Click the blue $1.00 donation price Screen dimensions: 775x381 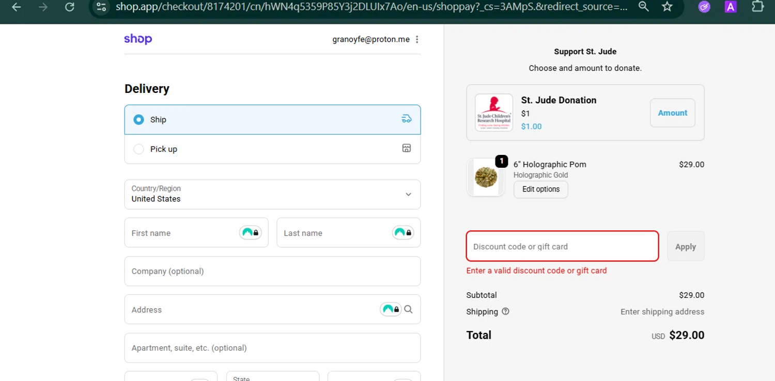click(531, 126)
